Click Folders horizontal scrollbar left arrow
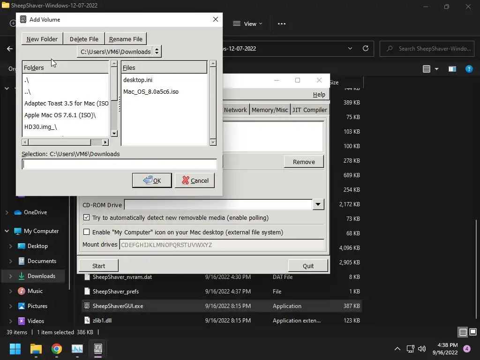Viewport: 480px width, 360px height. tap(25, 142)
